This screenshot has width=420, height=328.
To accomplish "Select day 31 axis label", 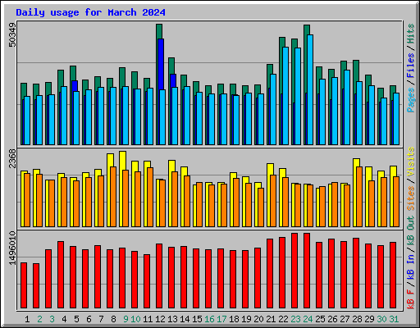I will coord(394,319).
